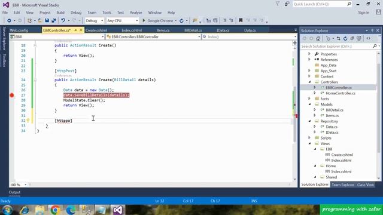Click the Preview Selected Items code icon
The width and height of the screenshot is (383, 215).
pos(368,38)
